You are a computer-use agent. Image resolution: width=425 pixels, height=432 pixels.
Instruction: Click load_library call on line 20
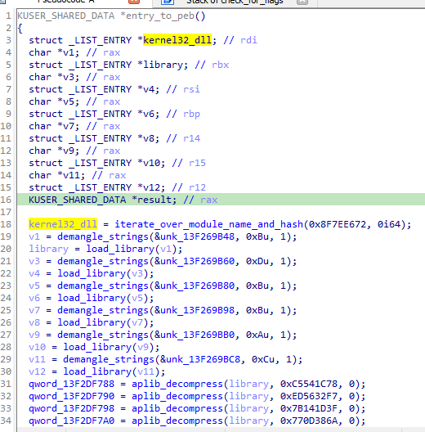pos(120,249)
